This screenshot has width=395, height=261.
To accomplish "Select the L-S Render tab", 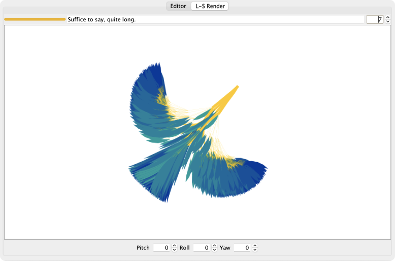I will [x=210, y=6].
